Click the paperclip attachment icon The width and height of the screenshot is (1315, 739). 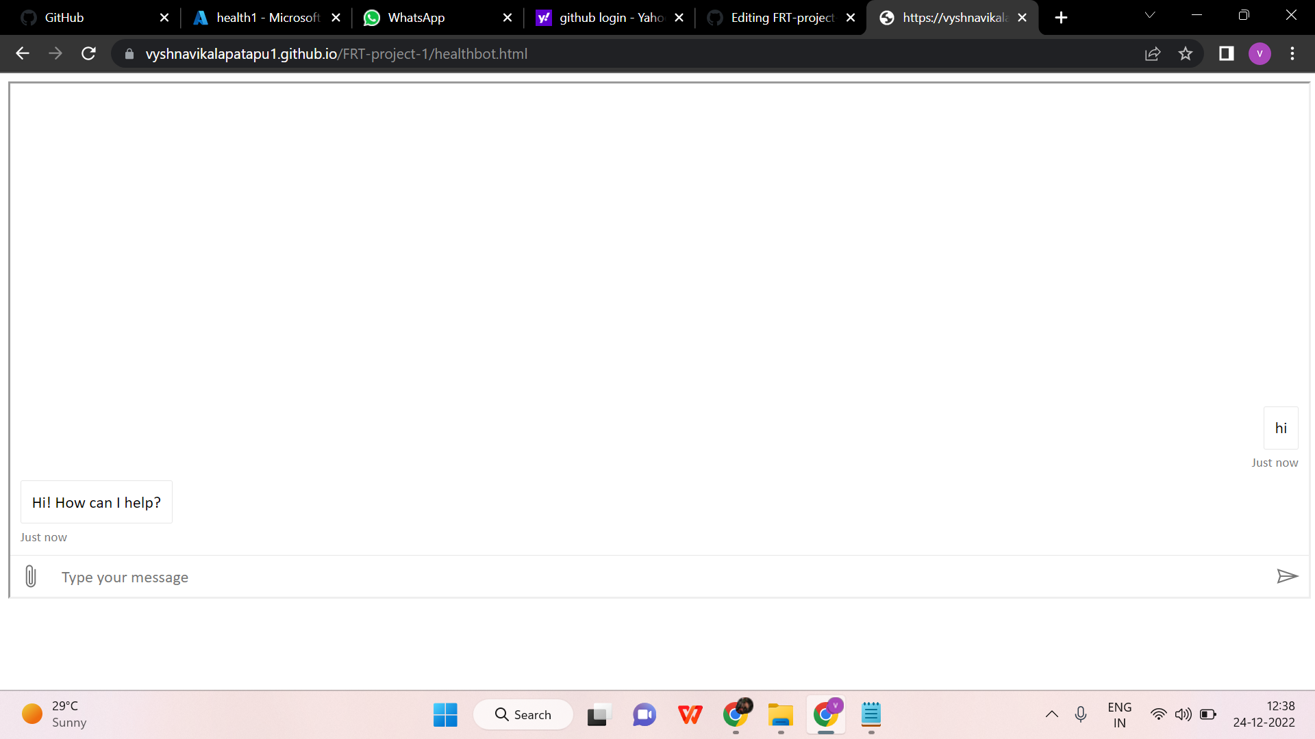[30, 576]
